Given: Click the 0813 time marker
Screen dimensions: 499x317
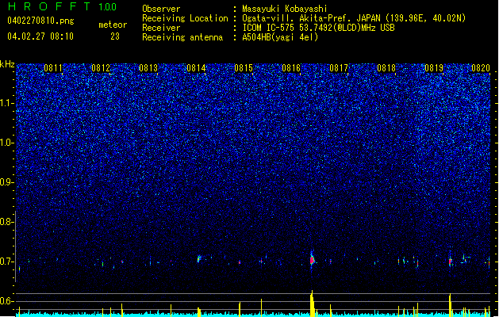Looking at the screenshot, I should (x=148, y=68).
